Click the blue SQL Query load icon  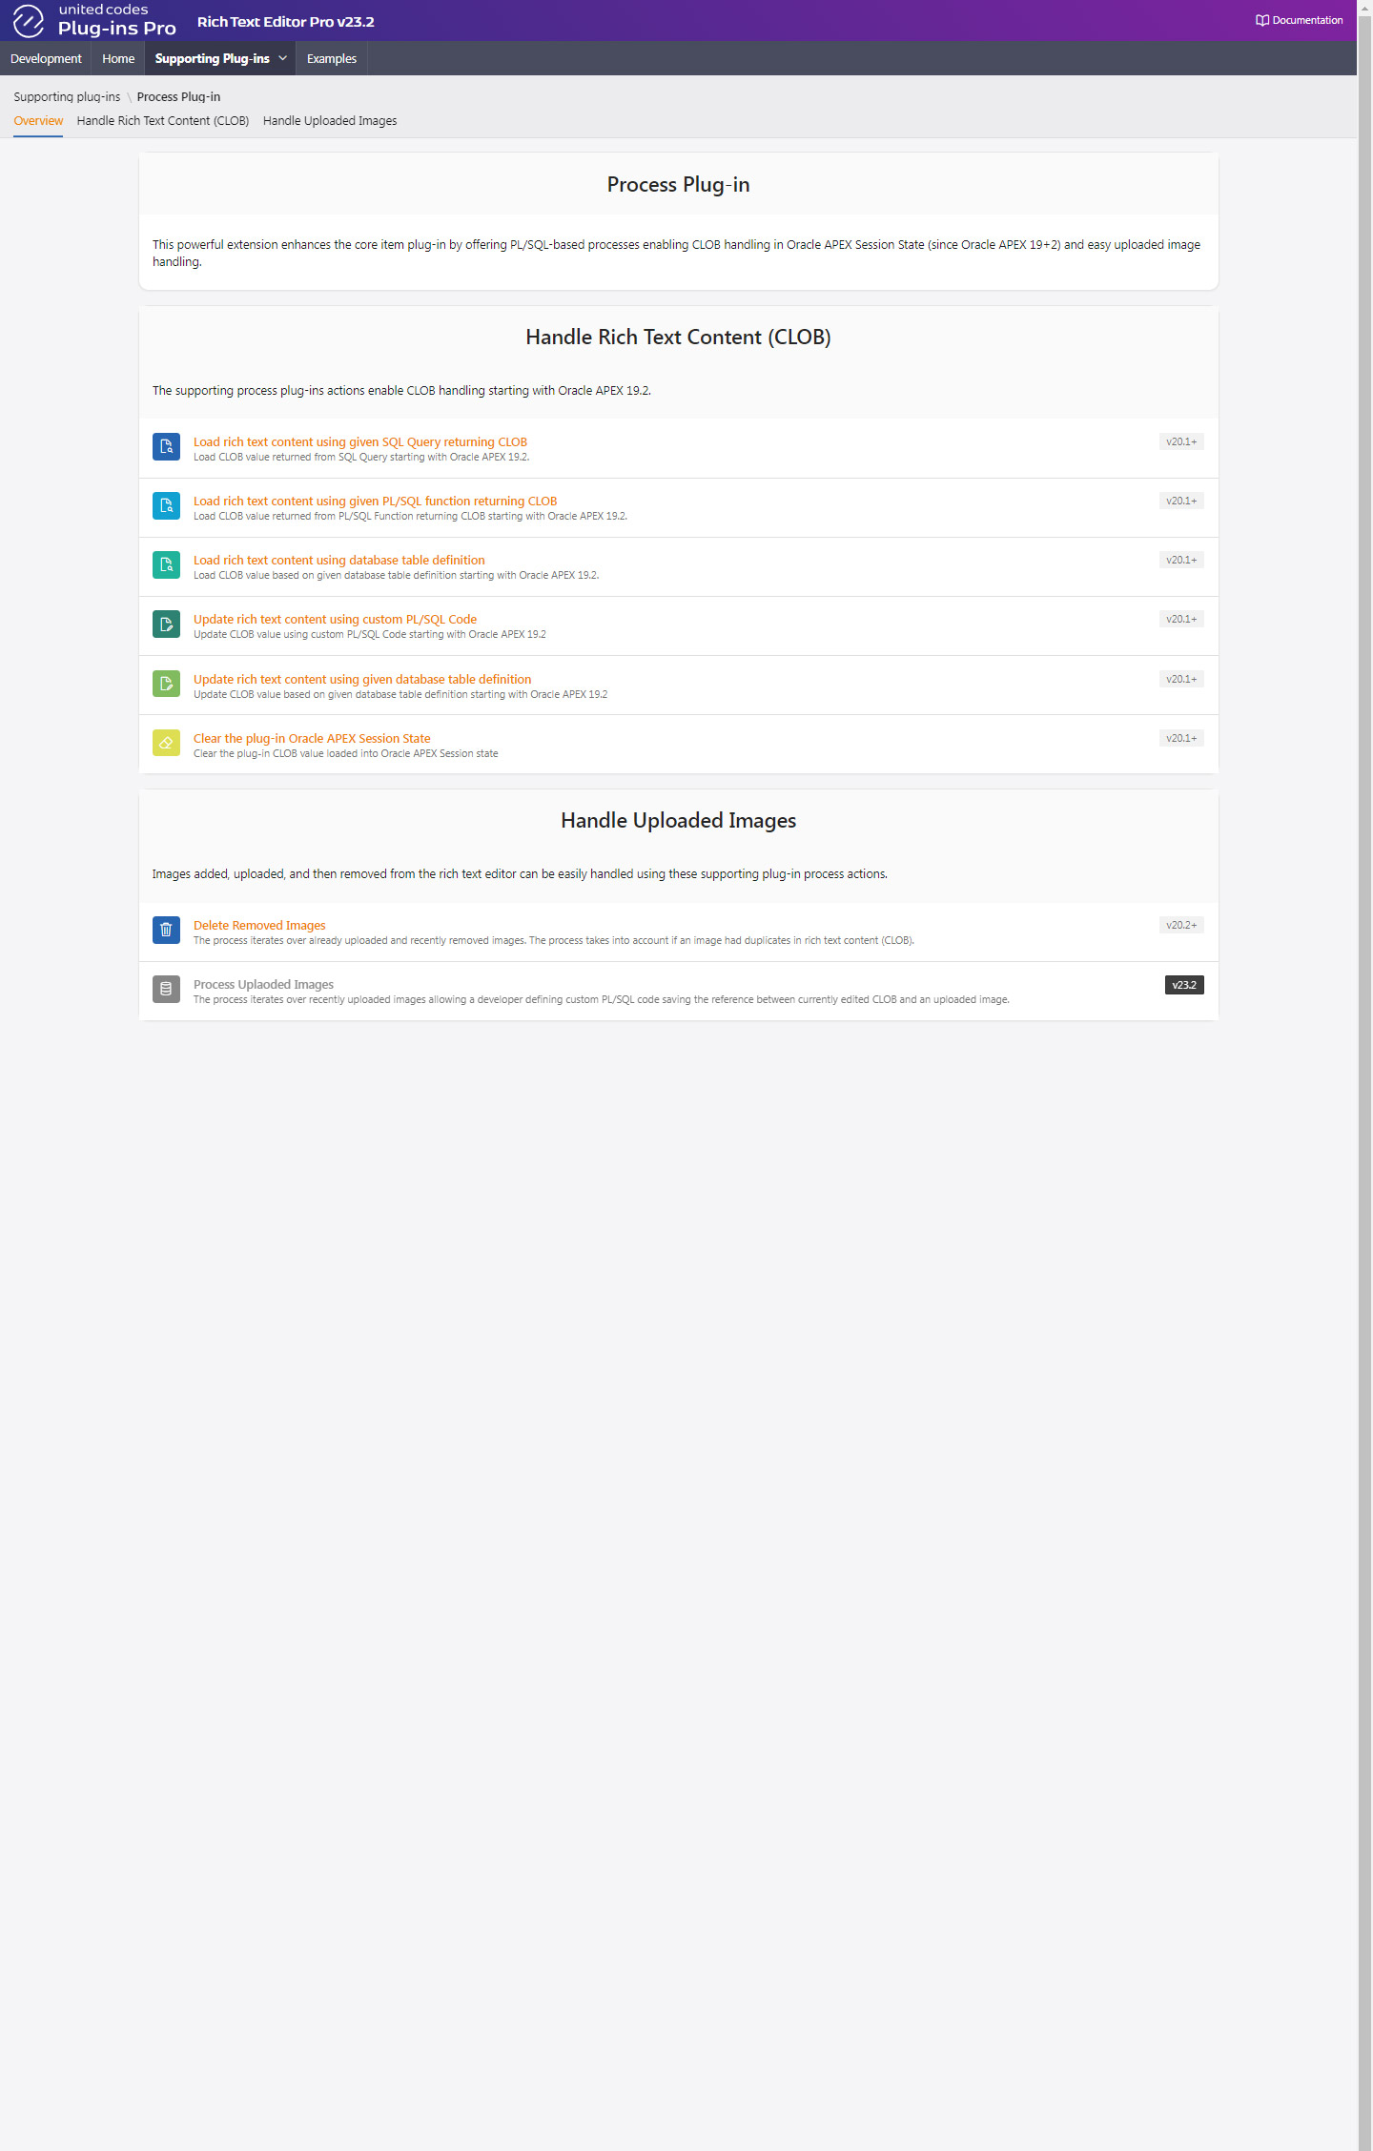pos(166,446)
